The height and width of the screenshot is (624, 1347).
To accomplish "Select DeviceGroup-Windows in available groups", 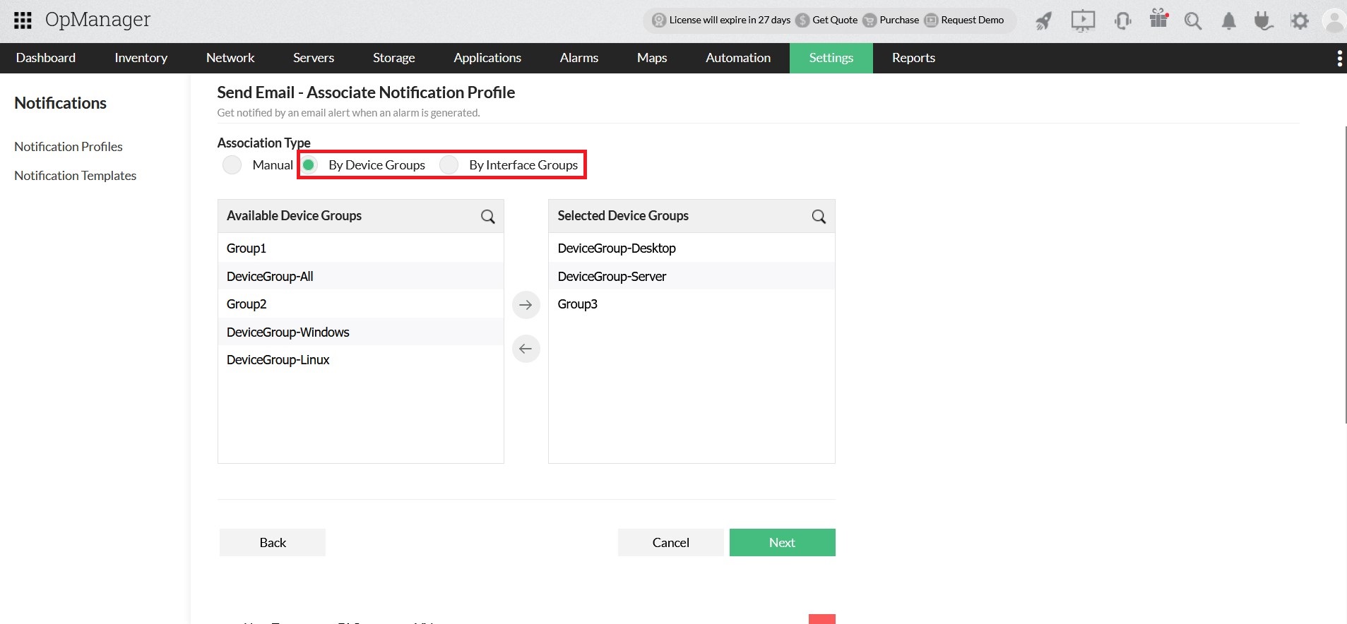I will click(x=361, y=332).
